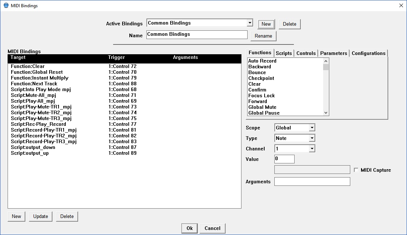
Task: Select Script:output_up binding row
Action: pyautogui.click(x=124, y=153)
